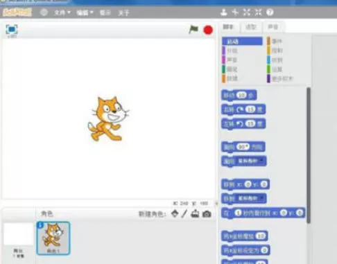Switch to the 脚本 tab
The image size is (337, 264).
point(229,27)
